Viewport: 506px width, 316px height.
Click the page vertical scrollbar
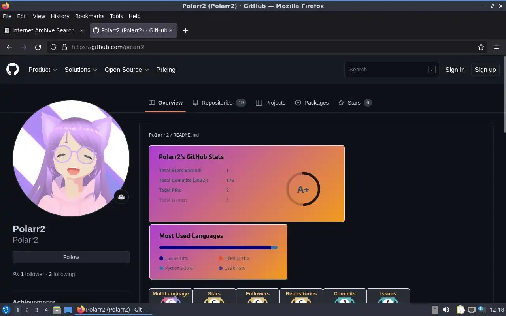[504, 95]
